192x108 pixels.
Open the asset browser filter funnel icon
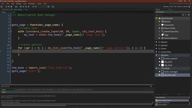click(186, 15)
